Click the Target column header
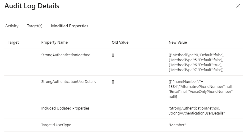The image size is (245, 135). click(13, 42)
